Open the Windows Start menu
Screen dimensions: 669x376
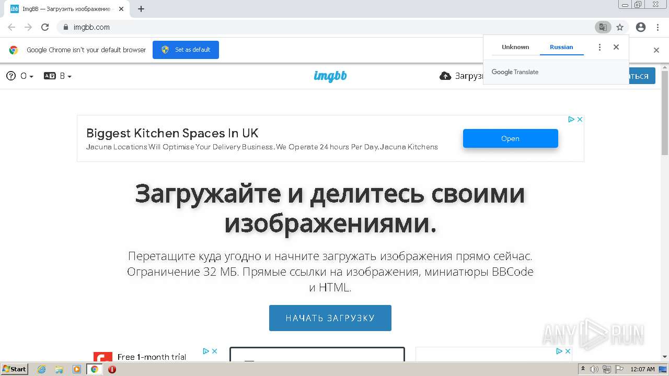pos(14,369)
